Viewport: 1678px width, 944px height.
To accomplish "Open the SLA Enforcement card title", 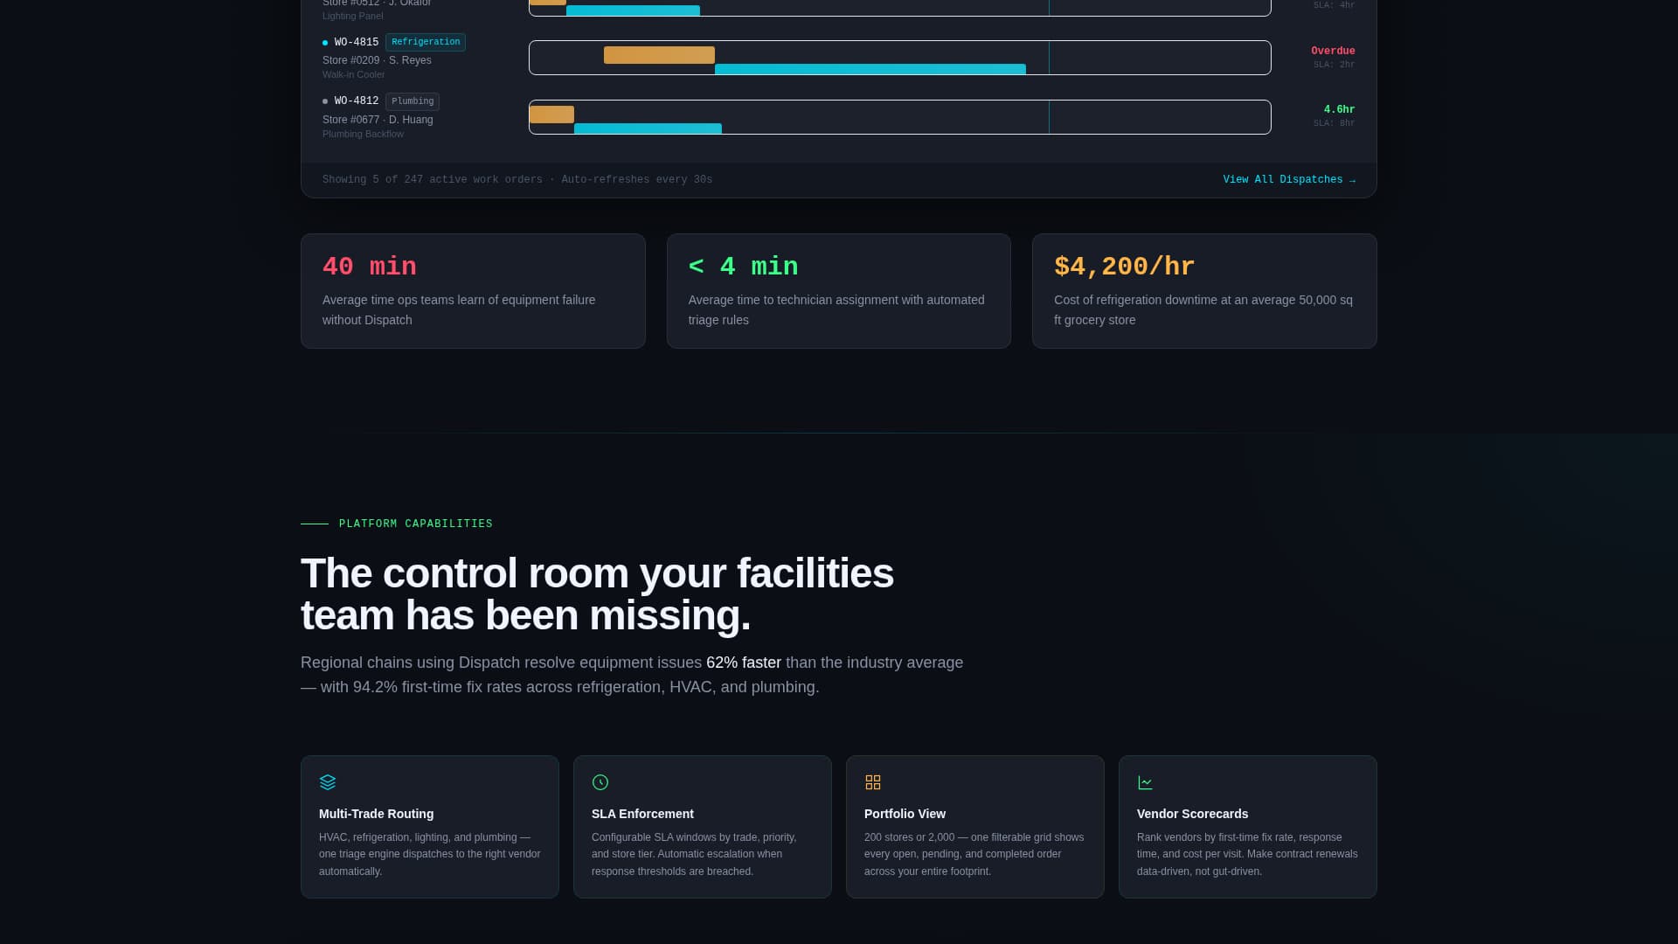I will click(x=642, y=814).
